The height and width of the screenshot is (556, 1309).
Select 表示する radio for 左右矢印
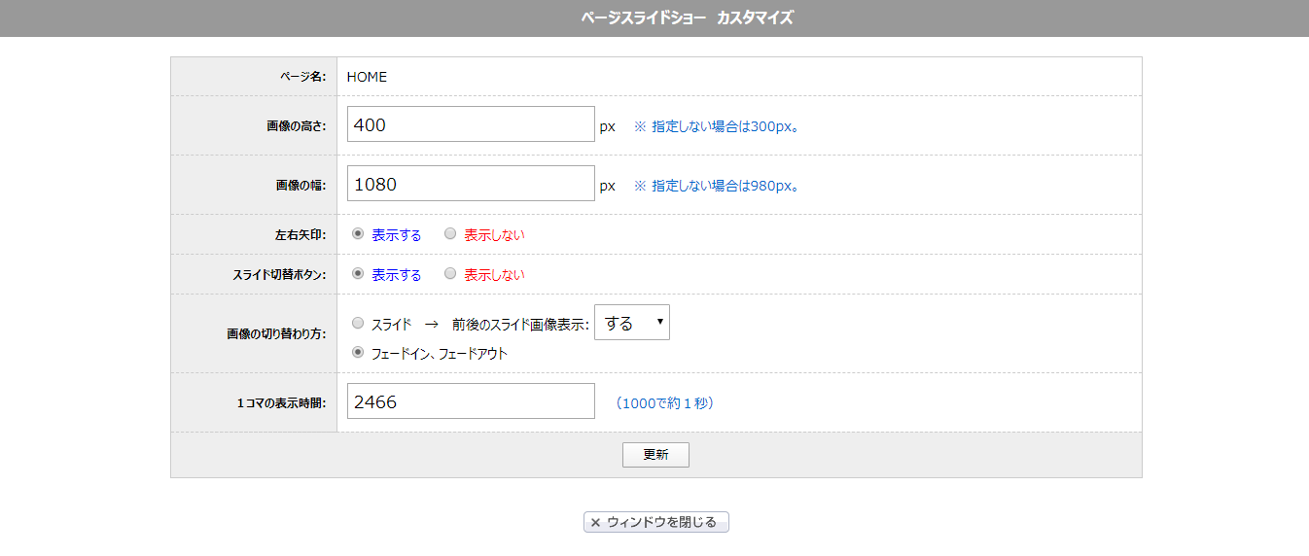(358, 234)
